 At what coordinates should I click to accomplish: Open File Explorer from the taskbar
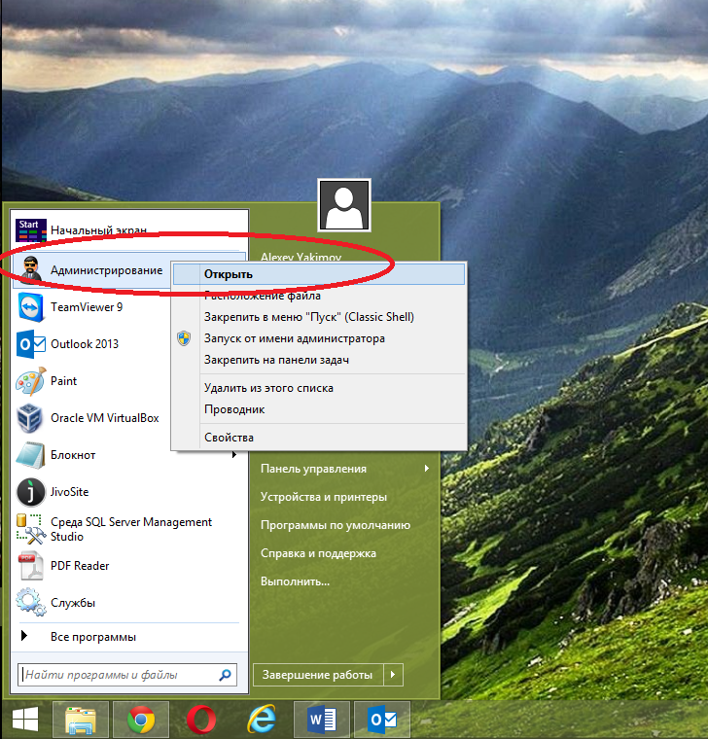pos(81,721)
